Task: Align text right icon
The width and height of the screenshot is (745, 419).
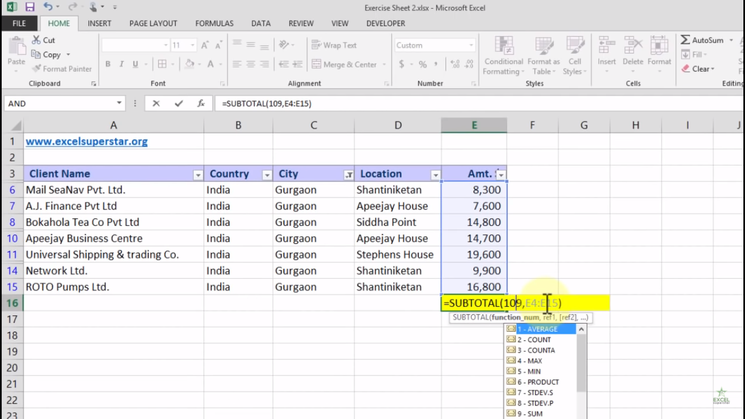Action: tap(264, 64)
